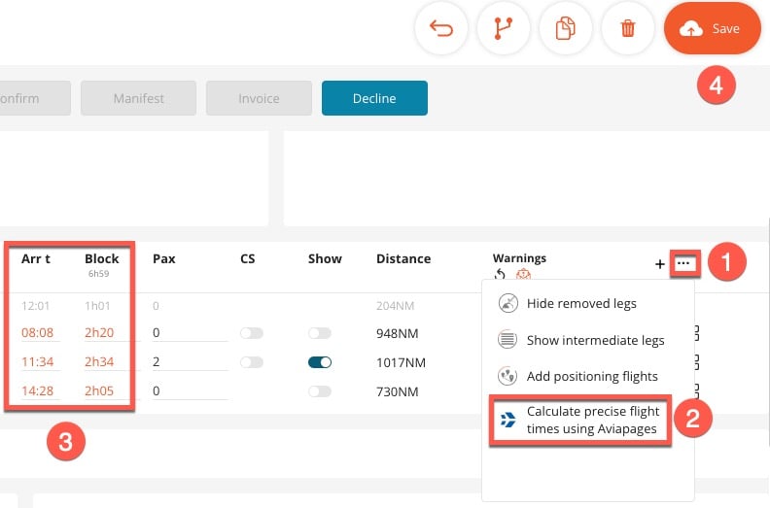Disable Show switch on the 1017NM row
Image resolution: width=770 pixels, height=508 pixels.
click(x=320, y=362)
